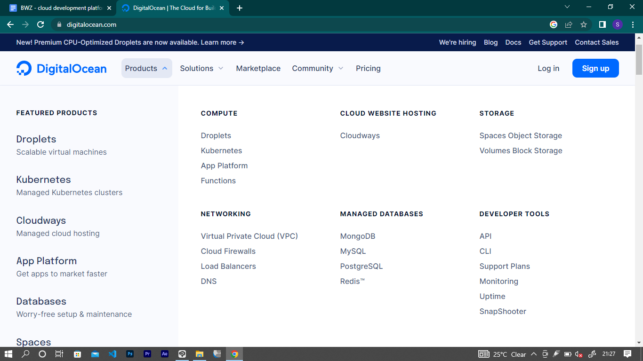Switch to the BWZ tab

[56, 8]
